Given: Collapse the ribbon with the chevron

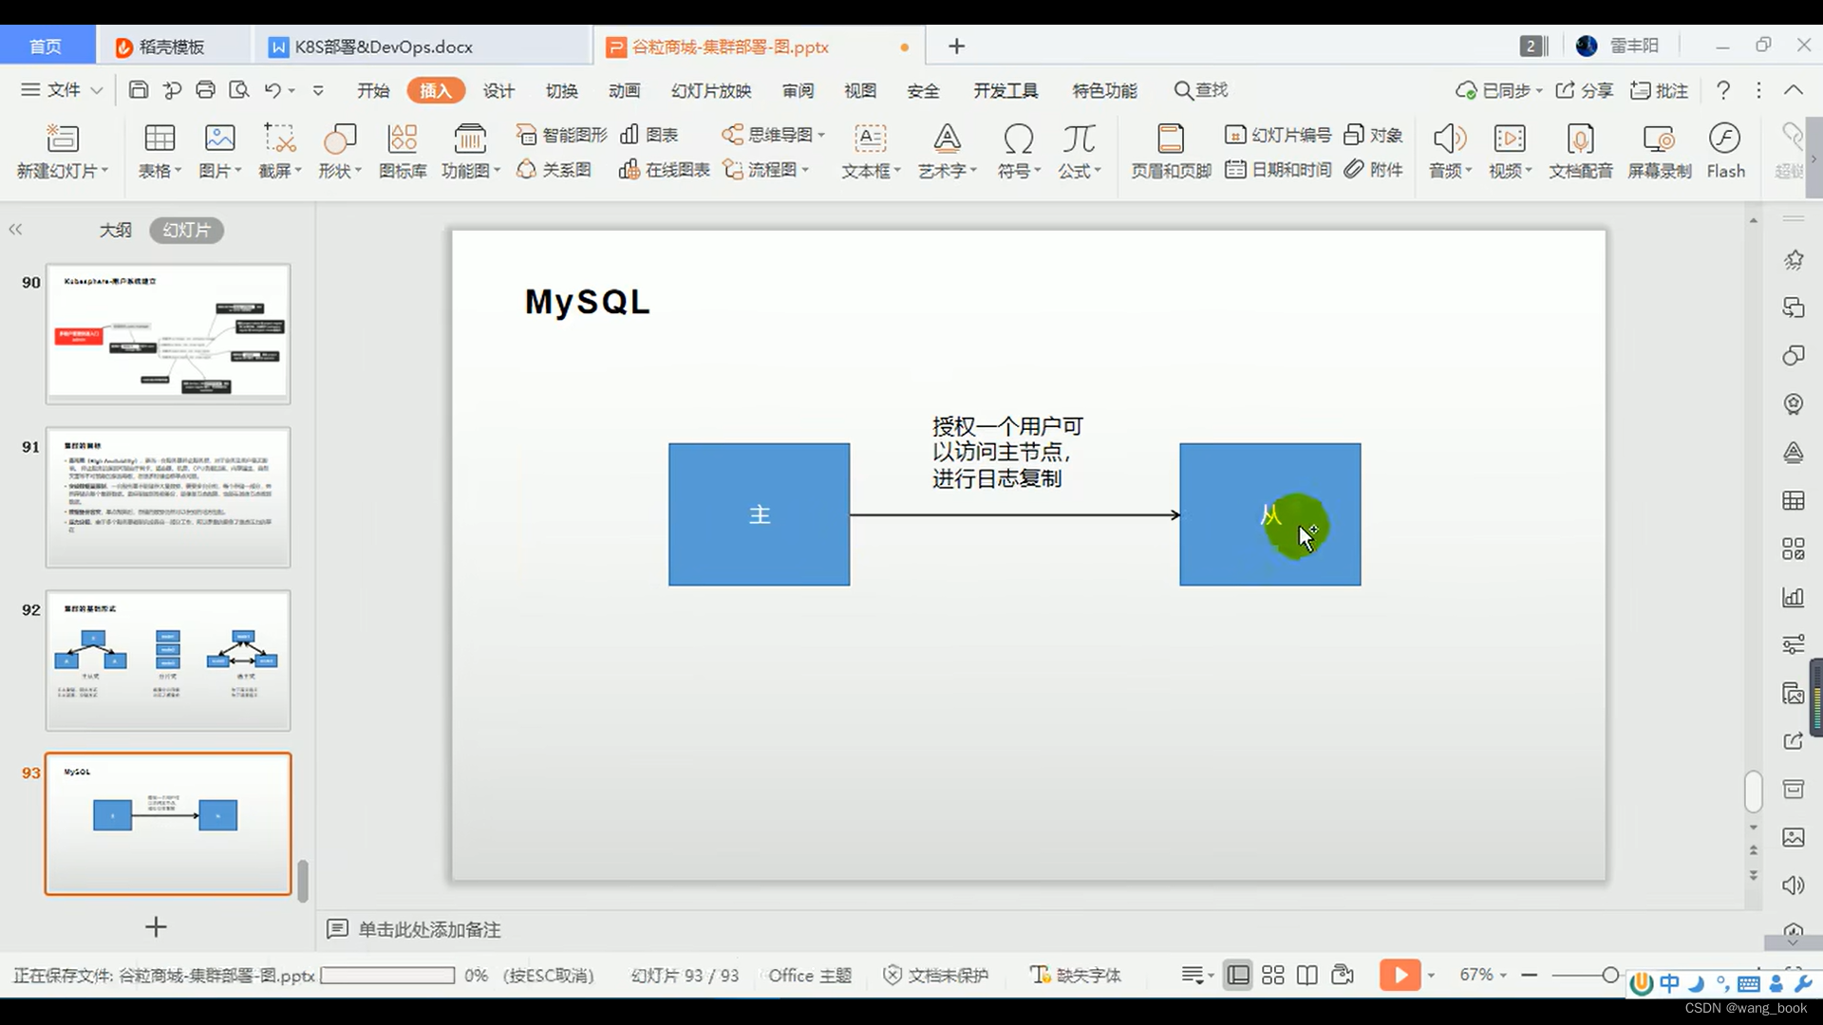Looking at the screenshot, I should pos(1793,90).
